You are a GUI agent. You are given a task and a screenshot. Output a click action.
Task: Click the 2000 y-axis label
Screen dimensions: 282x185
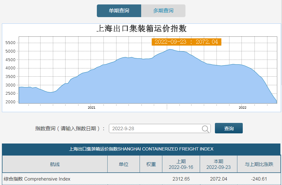(10, 102)
